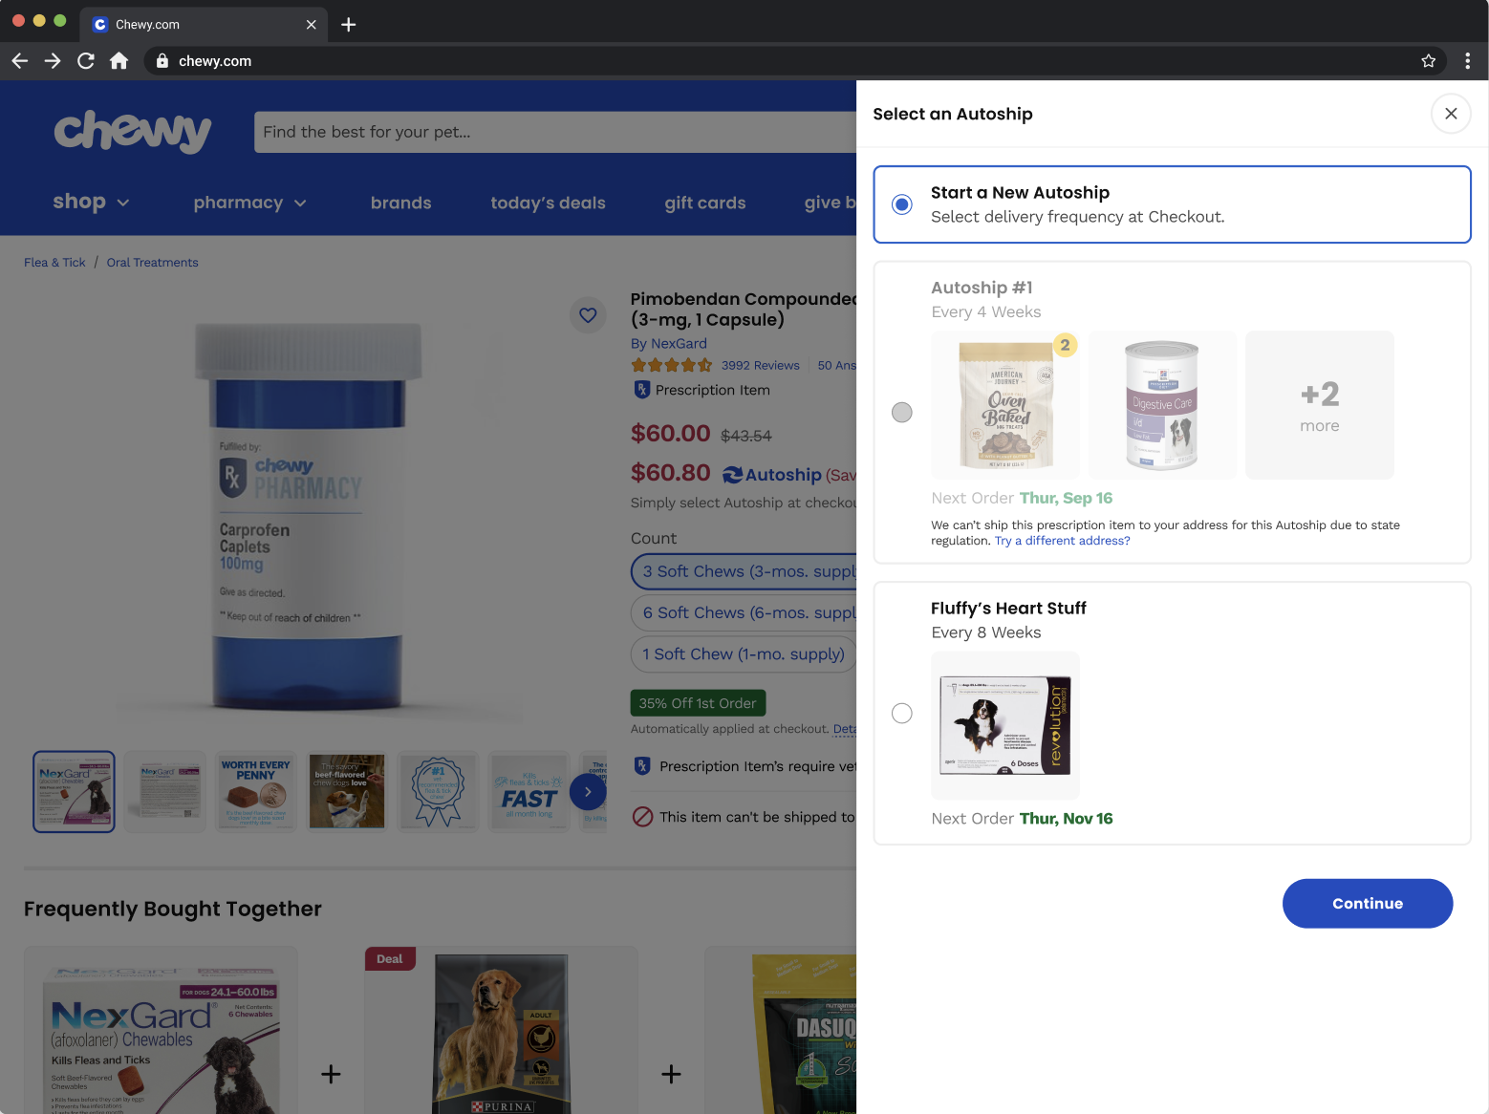Reload the chewy.com page

tap(86, 61)
